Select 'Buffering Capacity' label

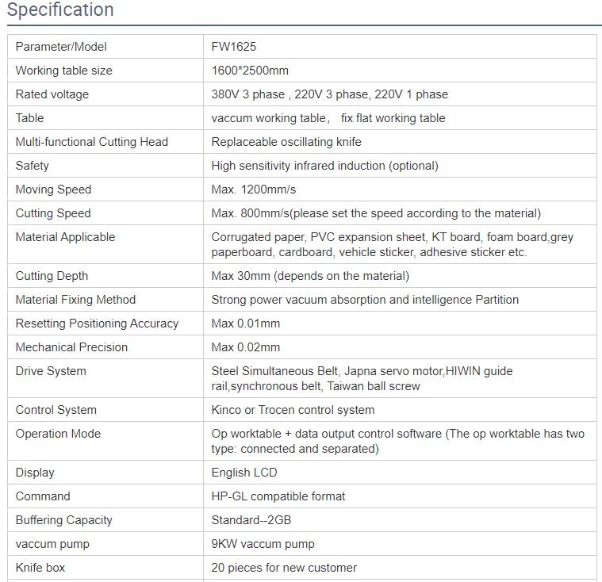[63, 520]
